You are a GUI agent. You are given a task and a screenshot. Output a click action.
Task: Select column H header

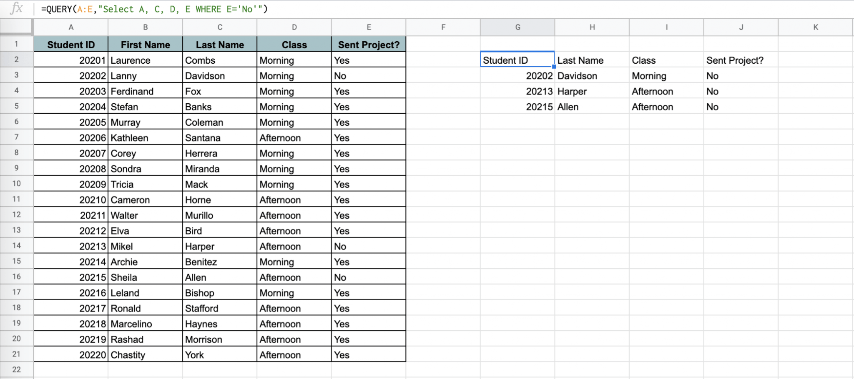pos(592,27)
